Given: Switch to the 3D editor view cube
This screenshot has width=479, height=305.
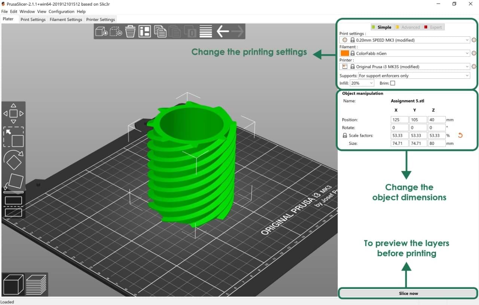Looking at the screenshot, I should point(13,284).
